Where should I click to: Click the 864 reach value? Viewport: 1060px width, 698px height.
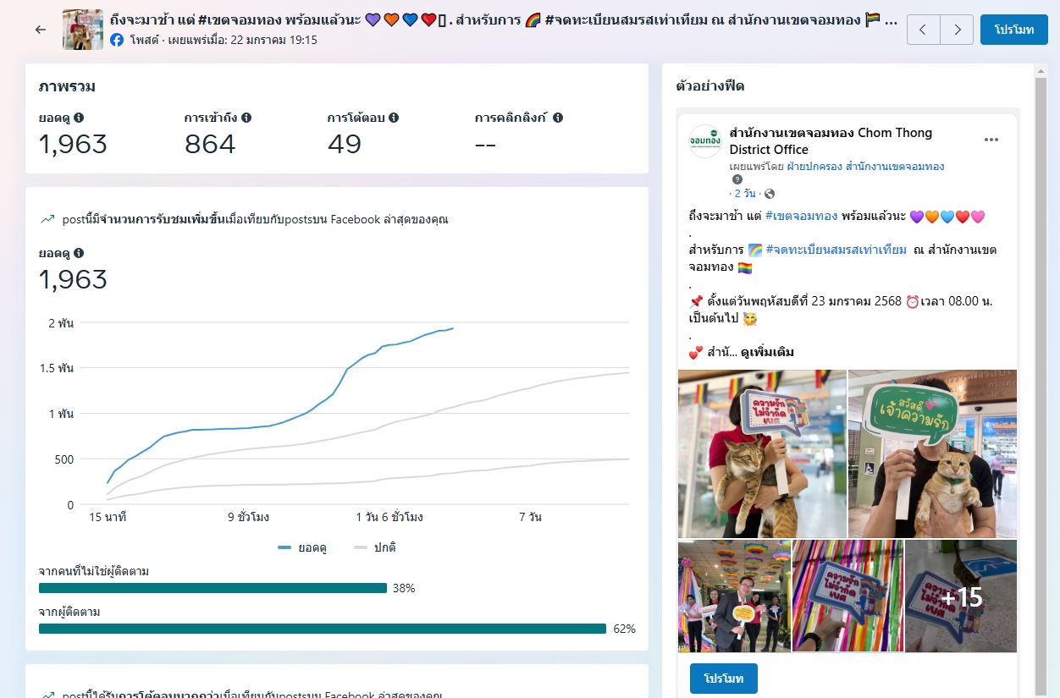pyautogui.click(x=210, y=144)
